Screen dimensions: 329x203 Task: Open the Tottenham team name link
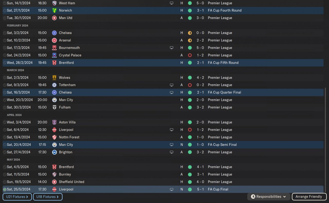coord(67,85)
